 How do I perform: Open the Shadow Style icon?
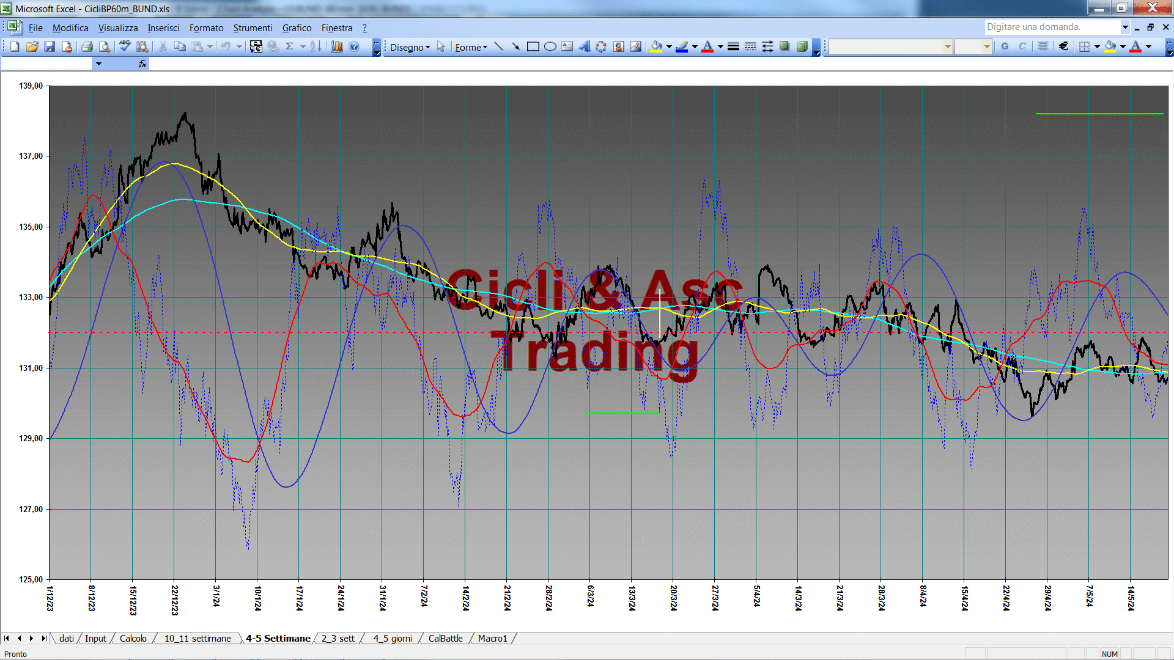[x=785, y=46]
